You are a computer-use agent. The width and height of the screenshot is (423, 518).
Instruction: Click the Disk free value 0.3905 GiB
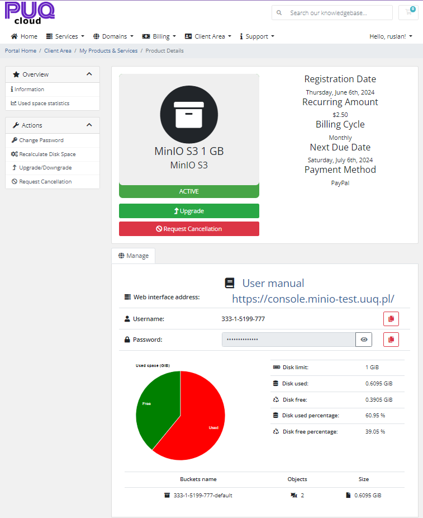click(379, 399)
